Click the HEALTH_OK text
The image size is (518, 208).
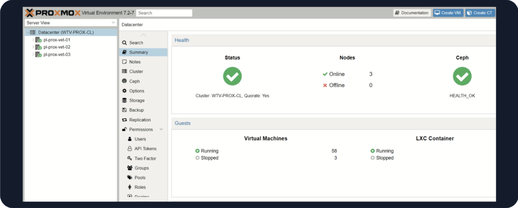(x=462, y=96)
